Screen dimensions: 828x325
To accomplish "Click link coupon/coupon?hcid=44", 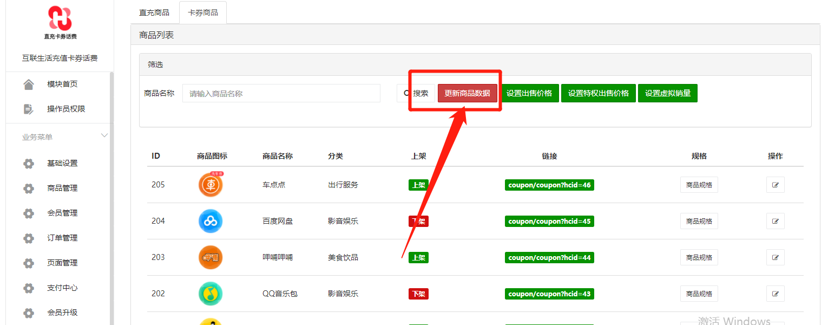I will pyautogui.click(x=549, y=257).
